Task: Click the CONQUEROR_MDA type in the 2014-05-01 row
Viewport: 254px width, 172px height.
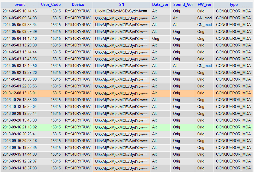Action: (x=233, y=86)
